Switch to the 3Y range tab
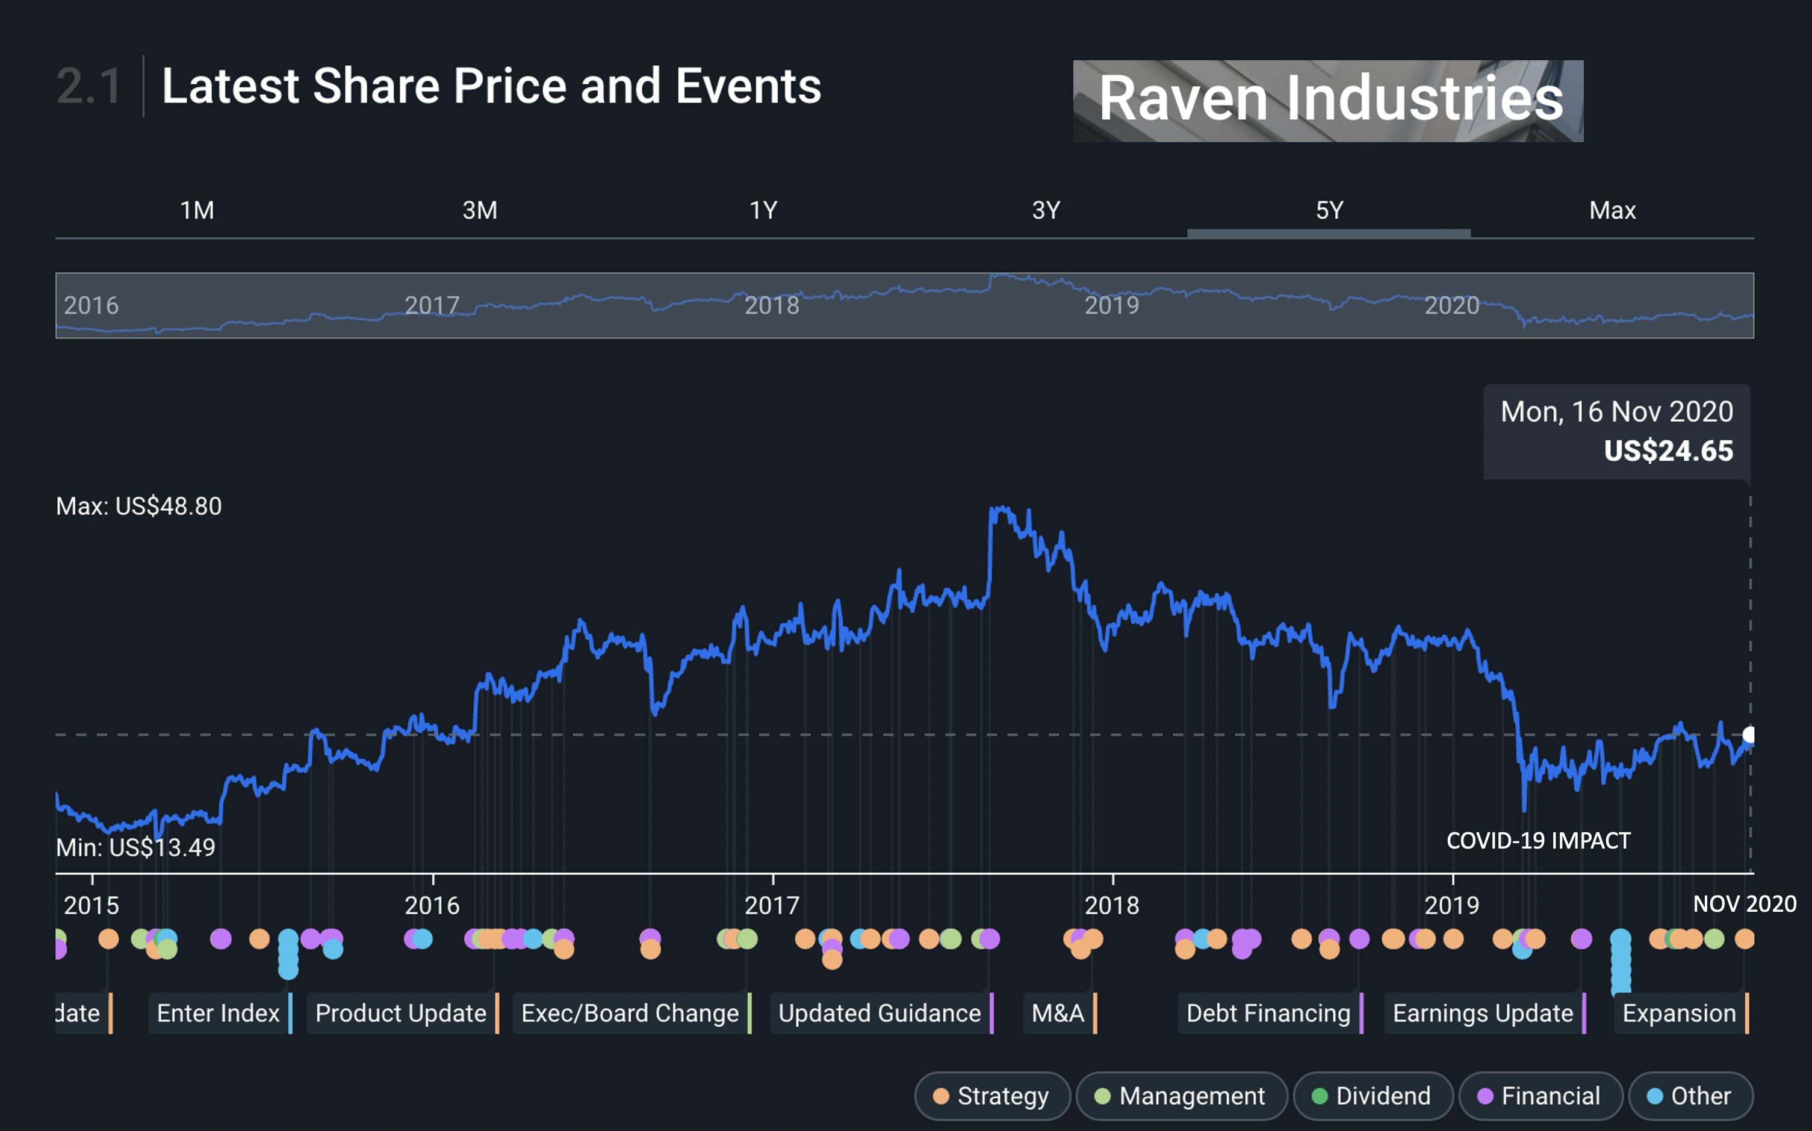Screen dimensions: 1812x1131 (x=1046, y=210)
